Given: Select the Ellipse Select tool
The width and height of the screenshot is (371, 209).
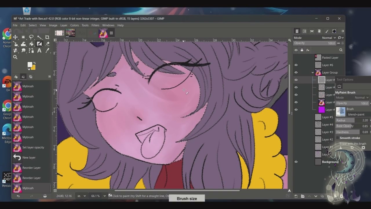Looking at the screenshot, I should 23,37.
